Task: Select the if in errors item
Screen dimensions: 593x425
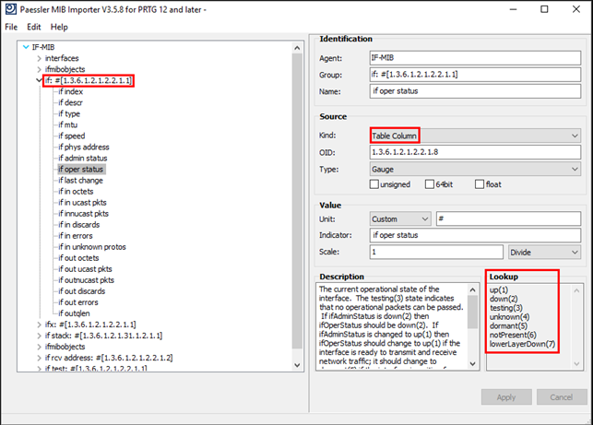Action: tap(76, 236)
